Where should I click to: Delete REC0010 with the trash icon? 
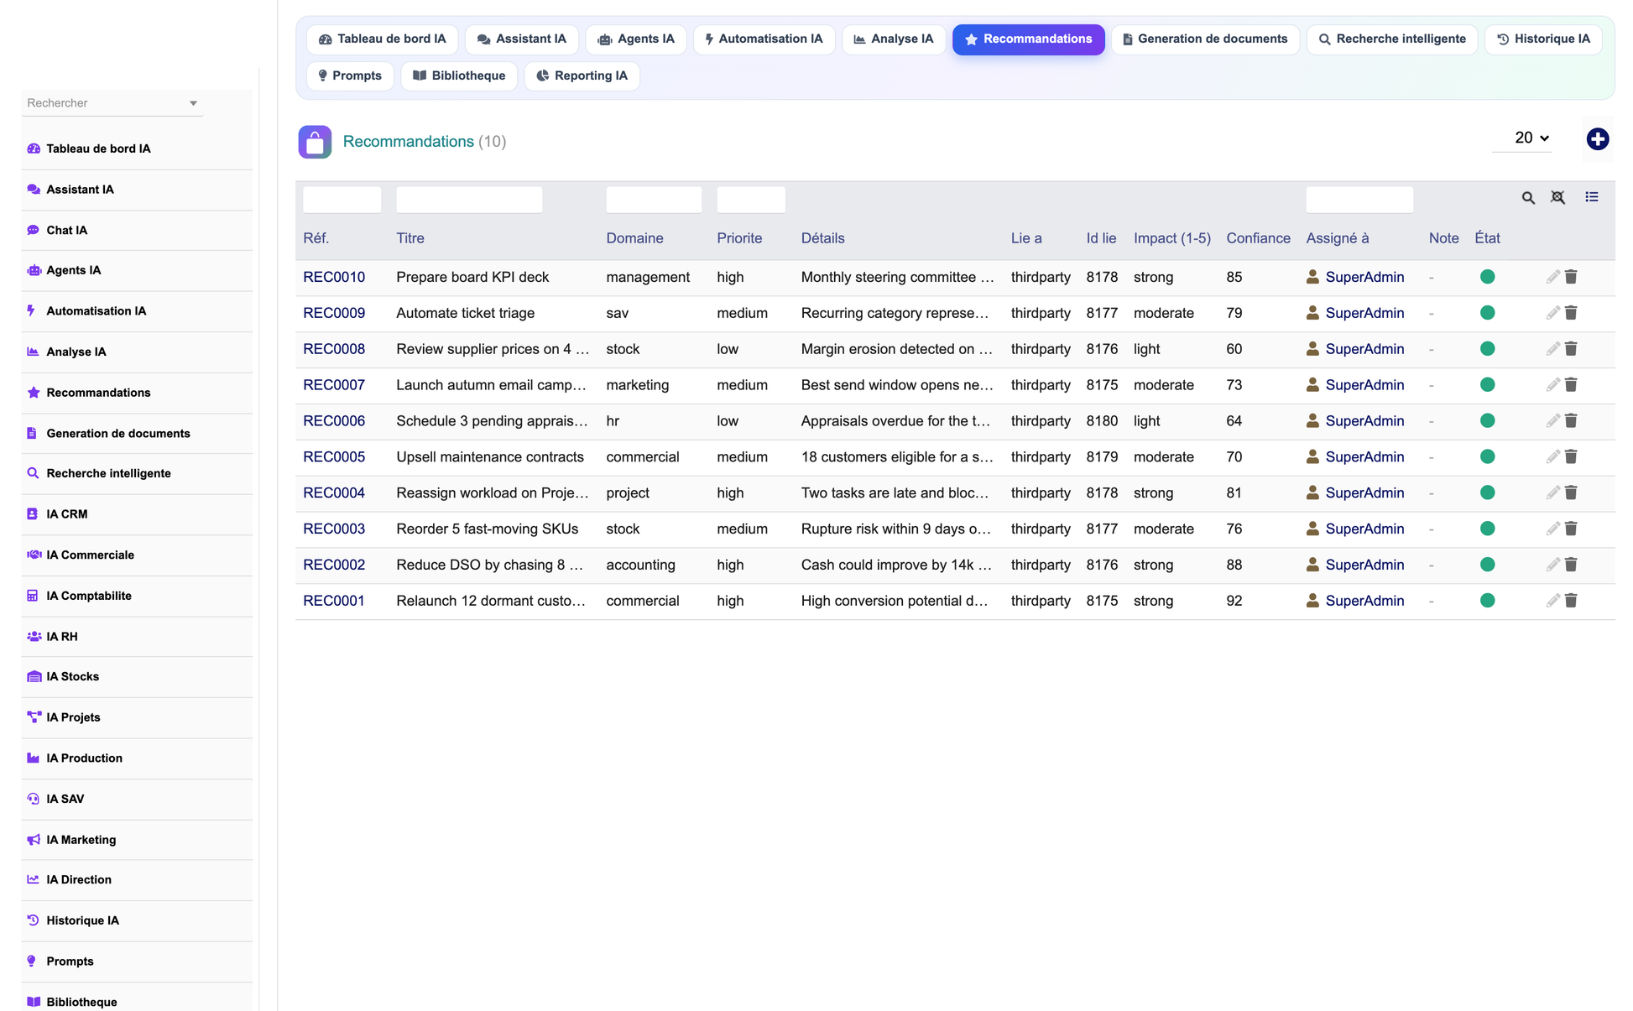(1571, 277)
